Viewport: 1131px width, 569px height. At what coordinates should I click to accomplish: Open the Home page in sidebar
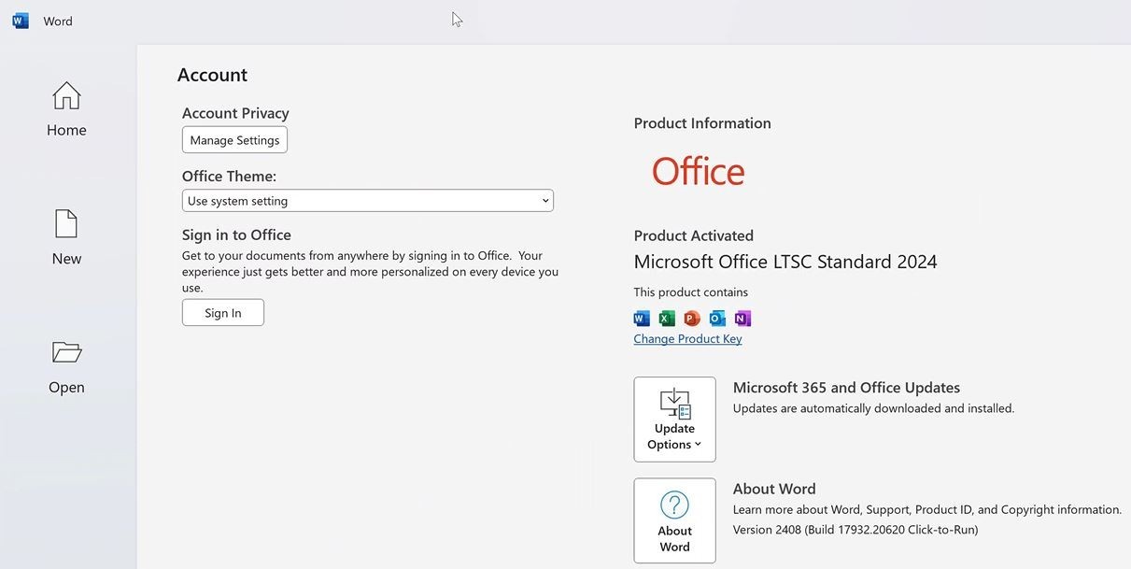[x=66, y=109]
